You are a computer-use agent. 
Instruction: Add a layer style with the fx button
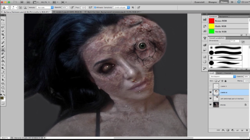[223, 130]
